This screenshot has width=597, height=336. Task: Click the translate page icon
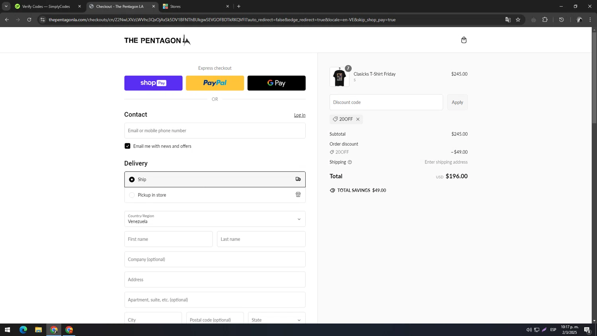(508, 20)
